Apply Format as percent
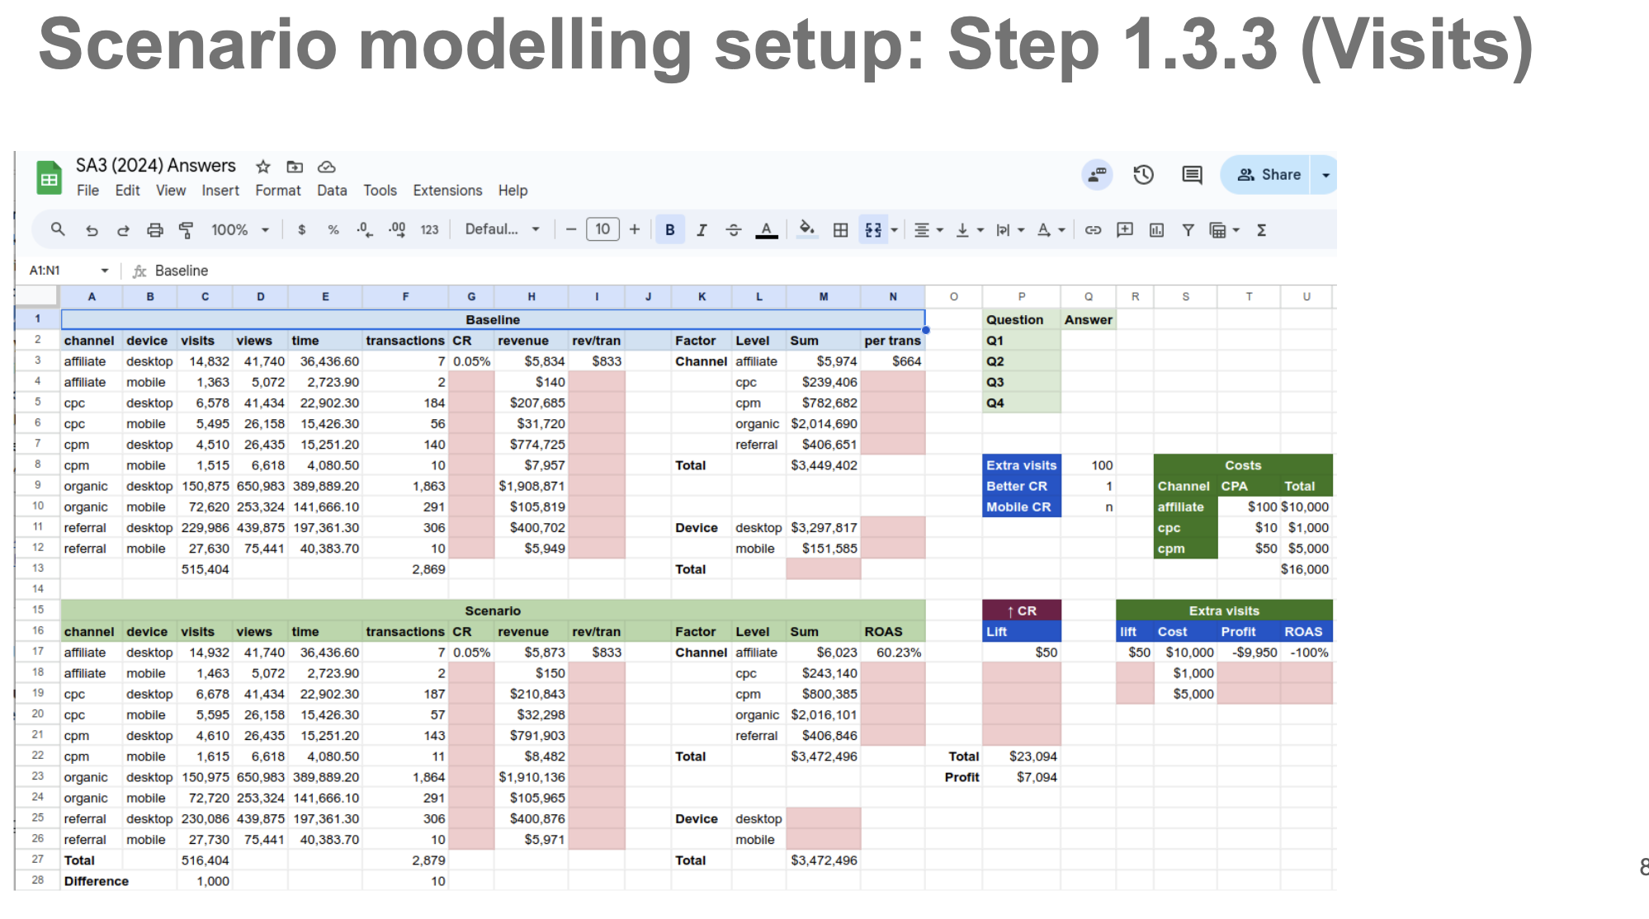Image resolution: width=1649 pixels, height=919 pixels. 333,230
